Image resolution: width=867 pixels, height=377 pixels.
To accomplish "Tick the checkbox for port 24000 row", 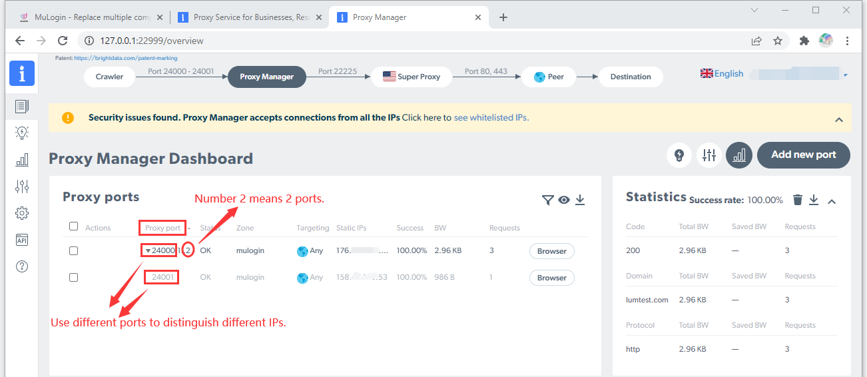I will pos(74,251).
